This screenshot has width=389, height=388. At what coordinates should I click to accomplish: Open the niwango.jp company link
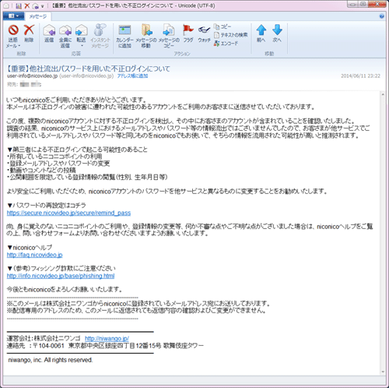tap(107, 338)
